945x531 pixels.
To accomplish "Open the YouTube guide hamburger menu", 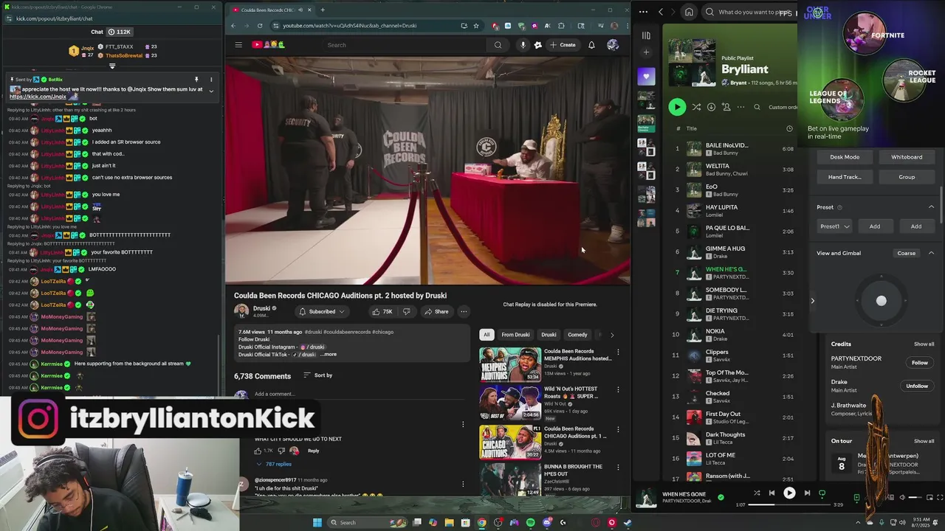I will coord(238,45).
